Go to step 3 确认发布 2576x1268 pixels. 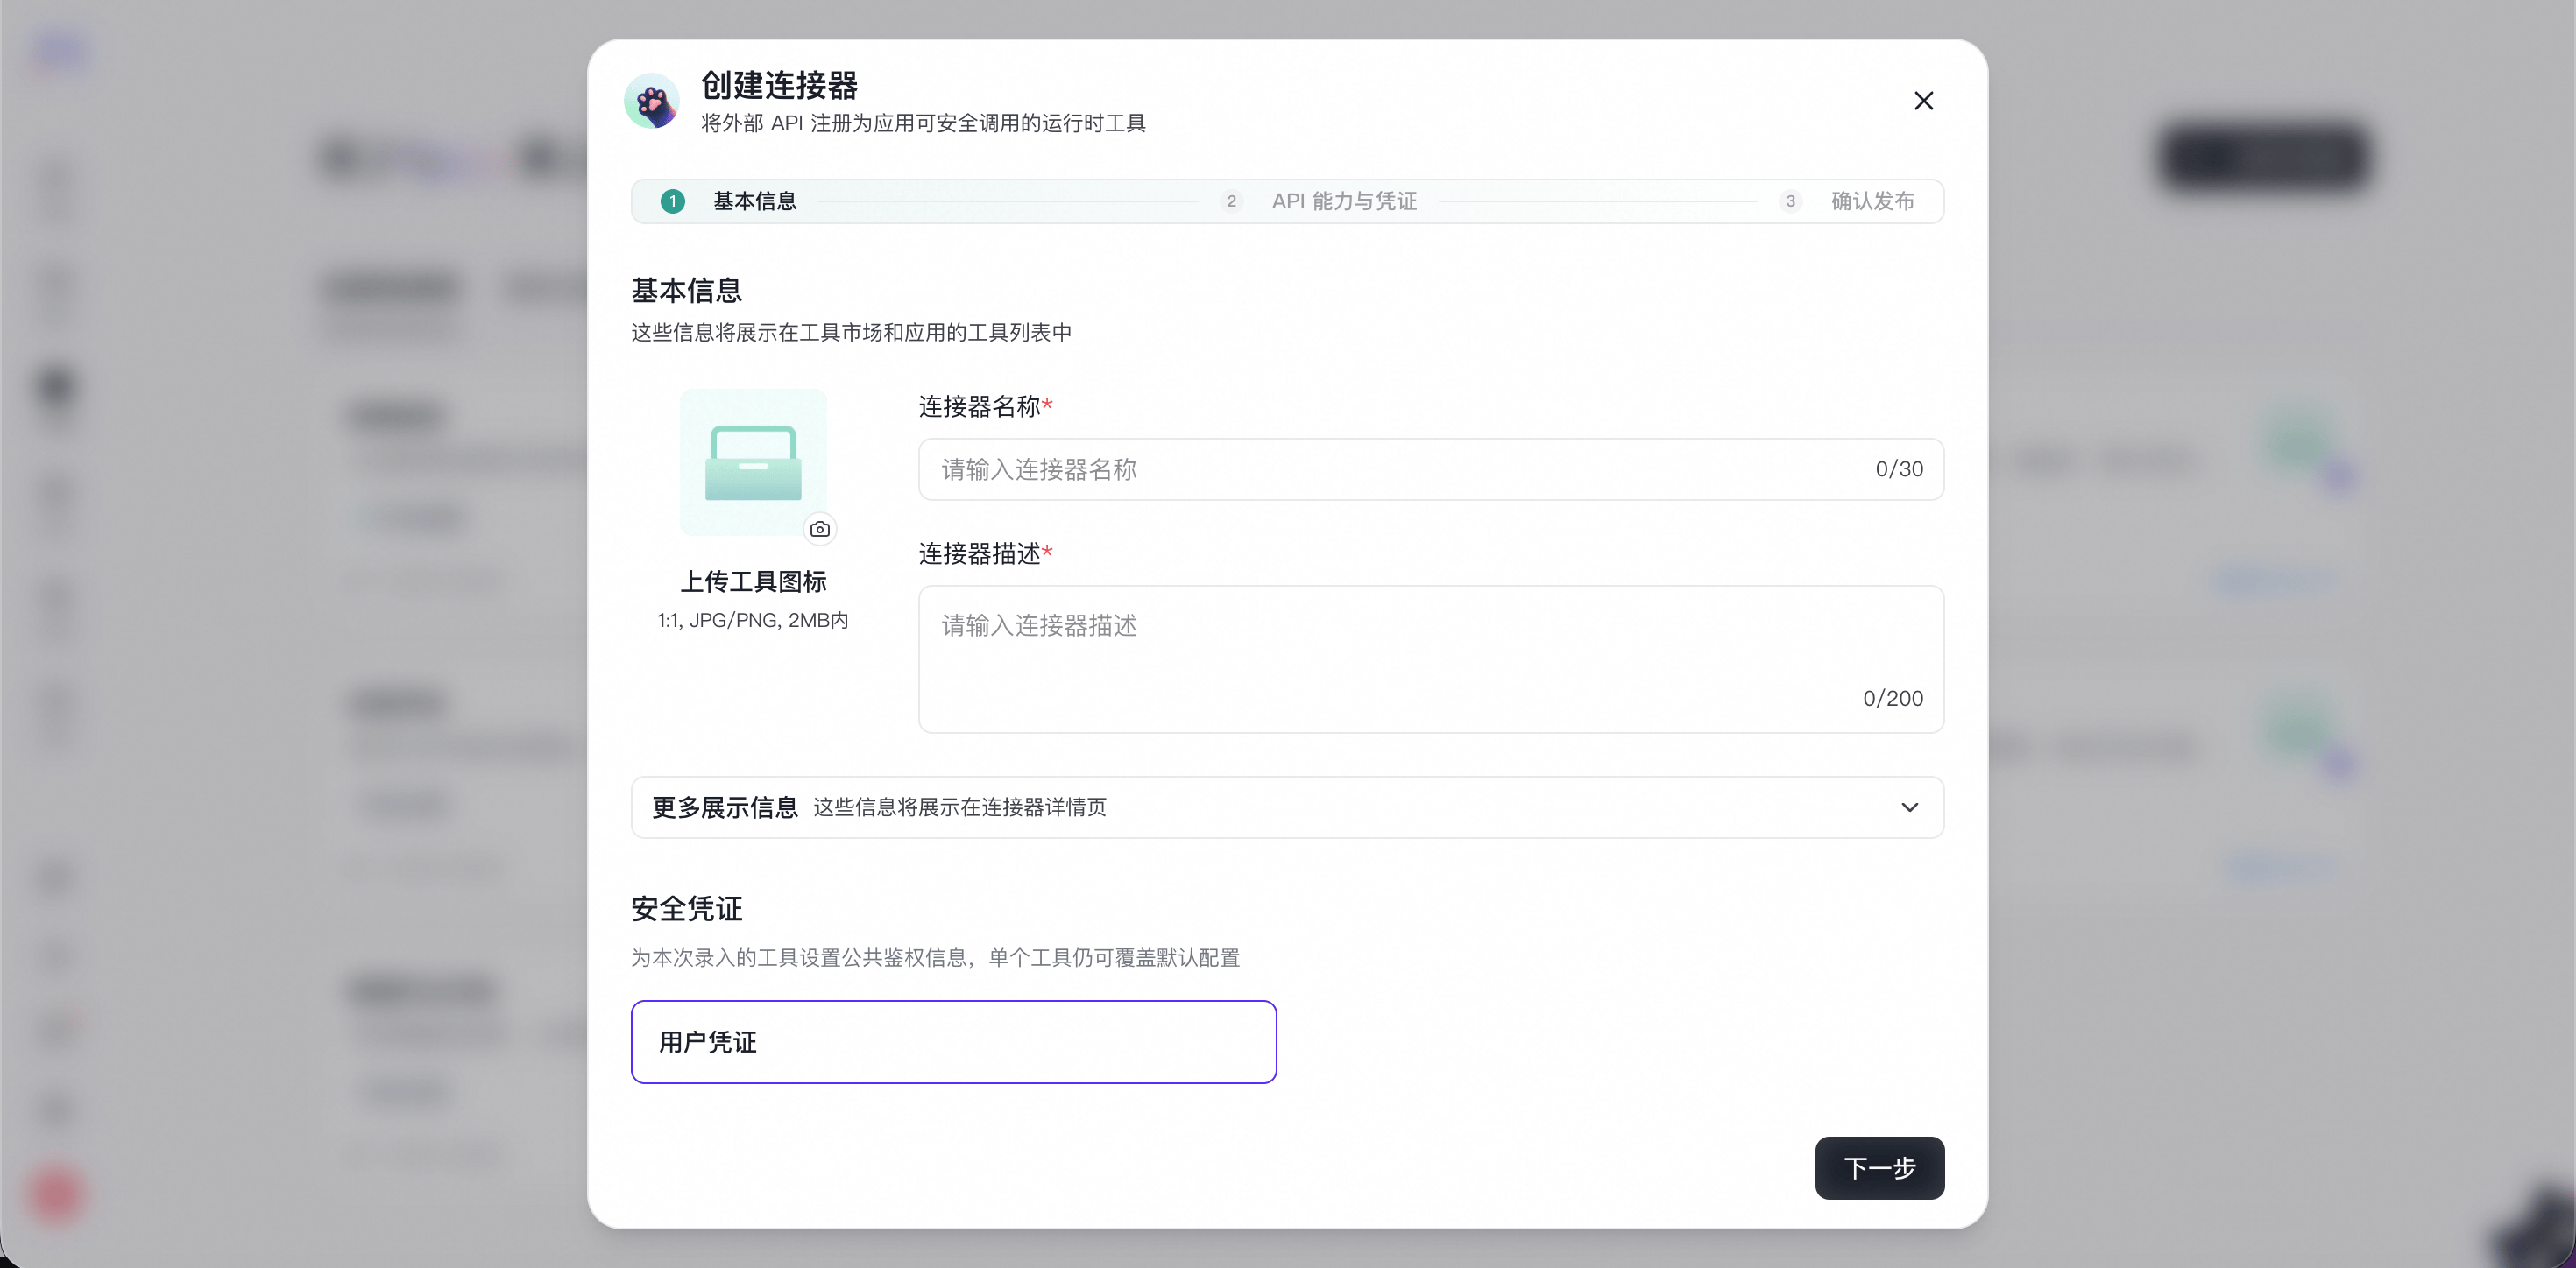point(1847,201)
